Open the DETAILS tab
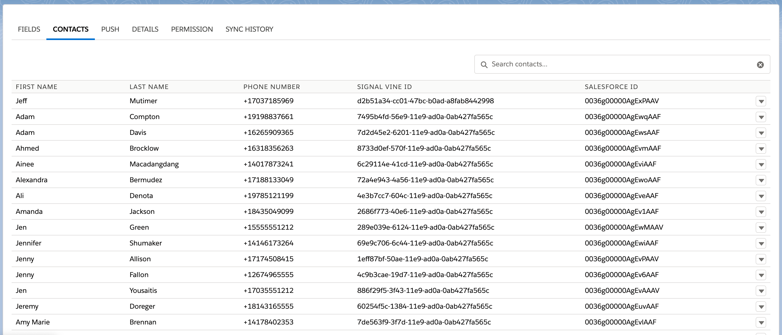 tap(145, 29)
